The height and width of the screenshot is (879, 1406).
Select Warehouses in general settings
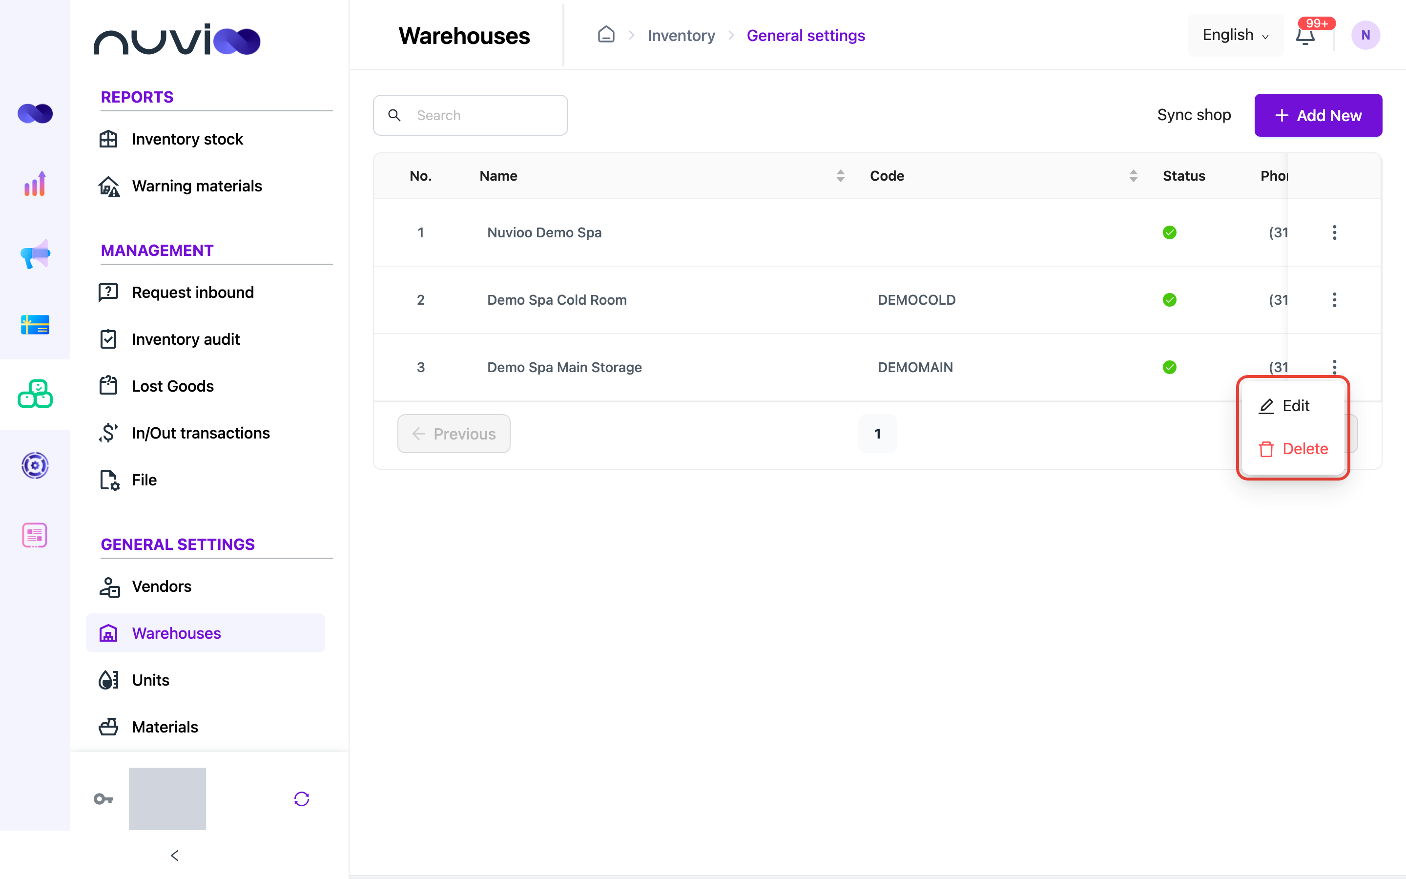[x=205, y=632]
